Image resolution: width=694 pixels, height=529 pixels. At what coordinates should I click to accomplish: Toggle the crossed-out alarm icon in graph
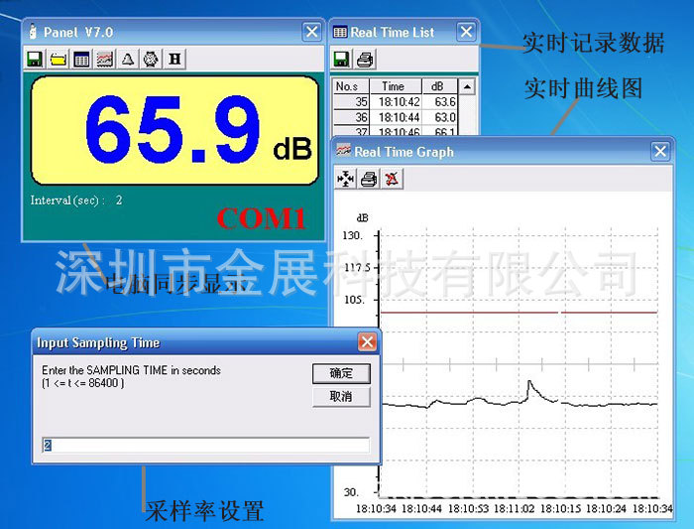click(x=393, y=179)
